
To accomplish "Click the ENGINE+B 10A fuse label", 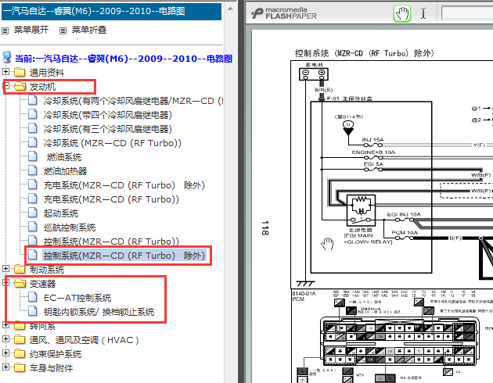I will (373, 152).
